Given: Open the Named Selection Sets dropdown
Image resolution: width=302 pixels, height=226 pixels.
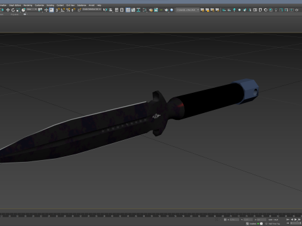Looking at the screenshot, I should (92, 9).
